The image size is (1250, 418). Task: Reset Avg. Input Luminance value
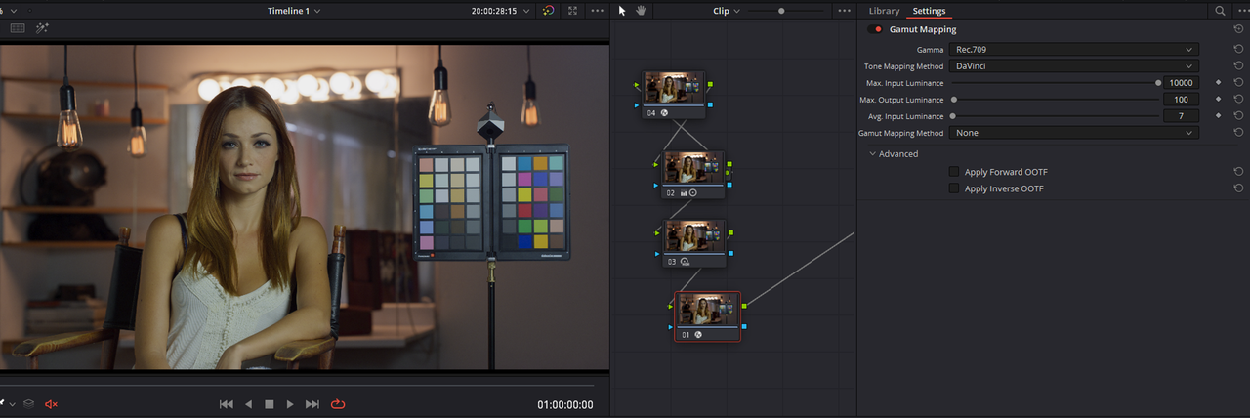tap(1238, 116)
